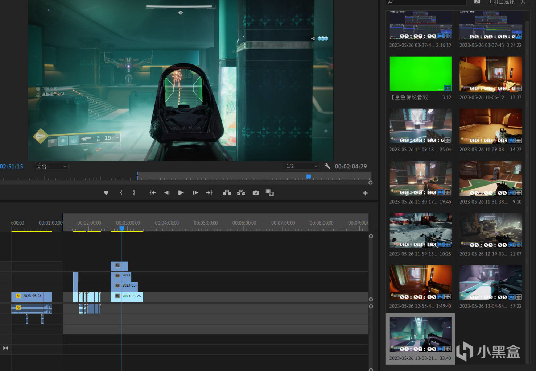Select the clip thumbnail 2023-05-26 13-04-54 57:22
The height and width of the screenshot is (371, 536).
coord(491,282)
